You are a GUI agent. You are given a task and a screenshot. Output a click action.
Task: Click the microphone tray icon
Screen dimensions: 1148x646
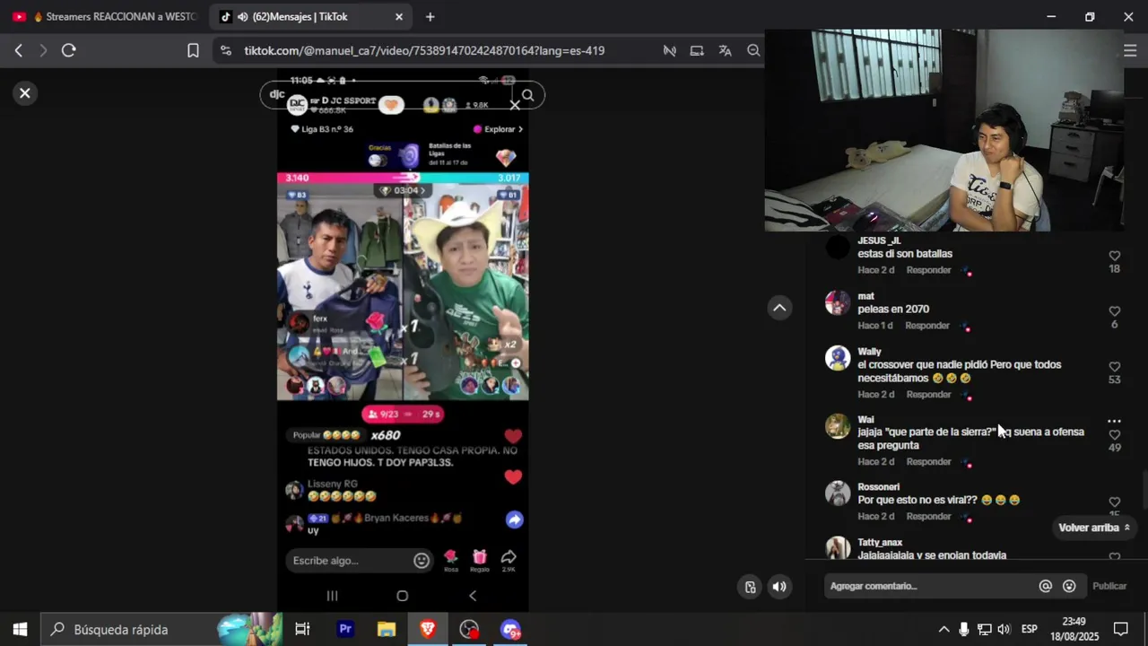click(x=964, y=629)
